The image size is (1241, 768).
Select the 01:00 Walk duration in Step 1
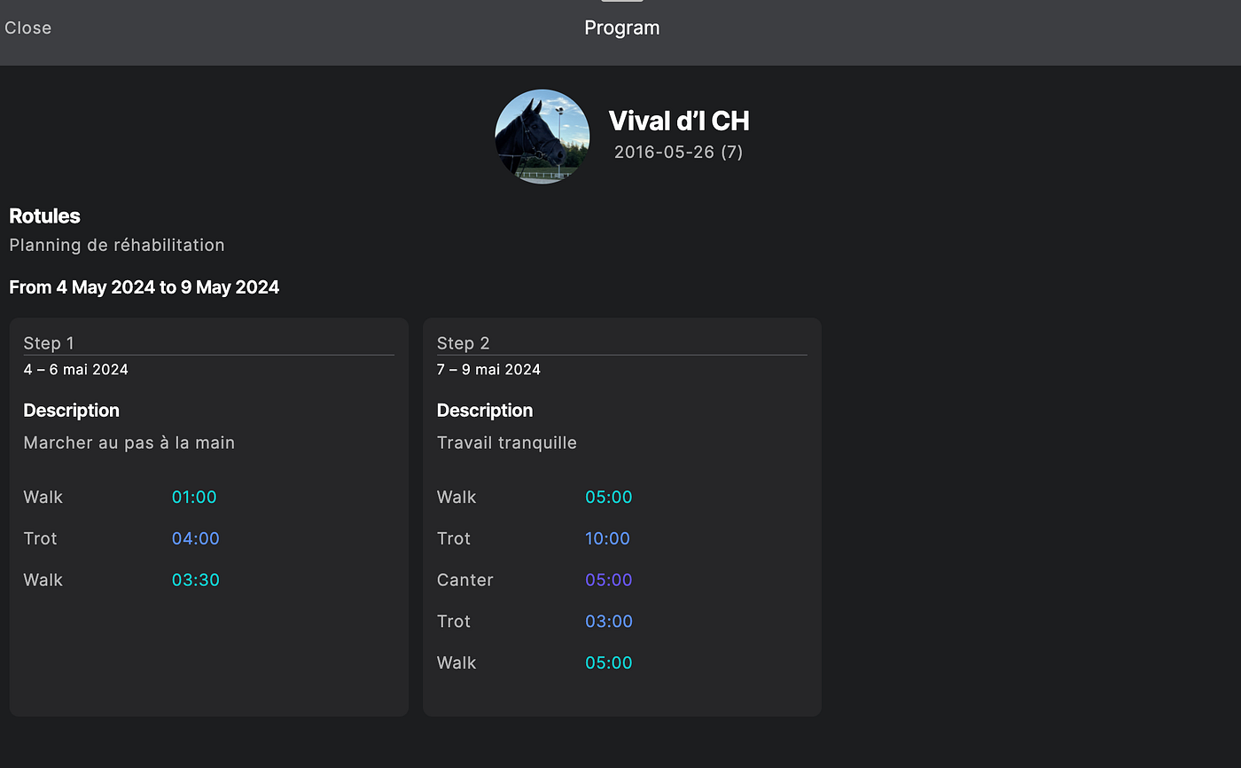point(194,497)
